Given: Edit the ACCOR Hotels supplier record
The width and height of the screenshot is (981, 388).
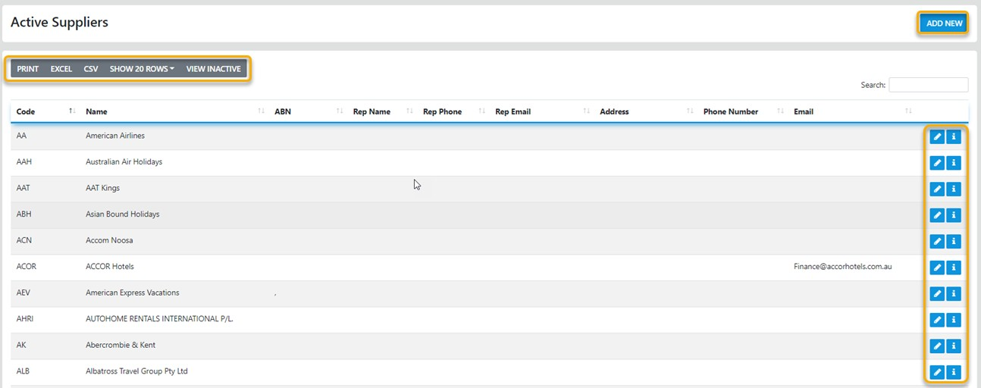Looking at the screenshot, I should (x=937, y=268).
